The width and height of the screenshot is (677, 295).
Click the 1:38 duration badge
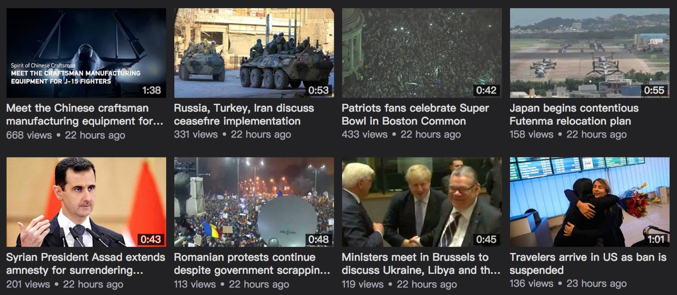[x=152, y=90]
